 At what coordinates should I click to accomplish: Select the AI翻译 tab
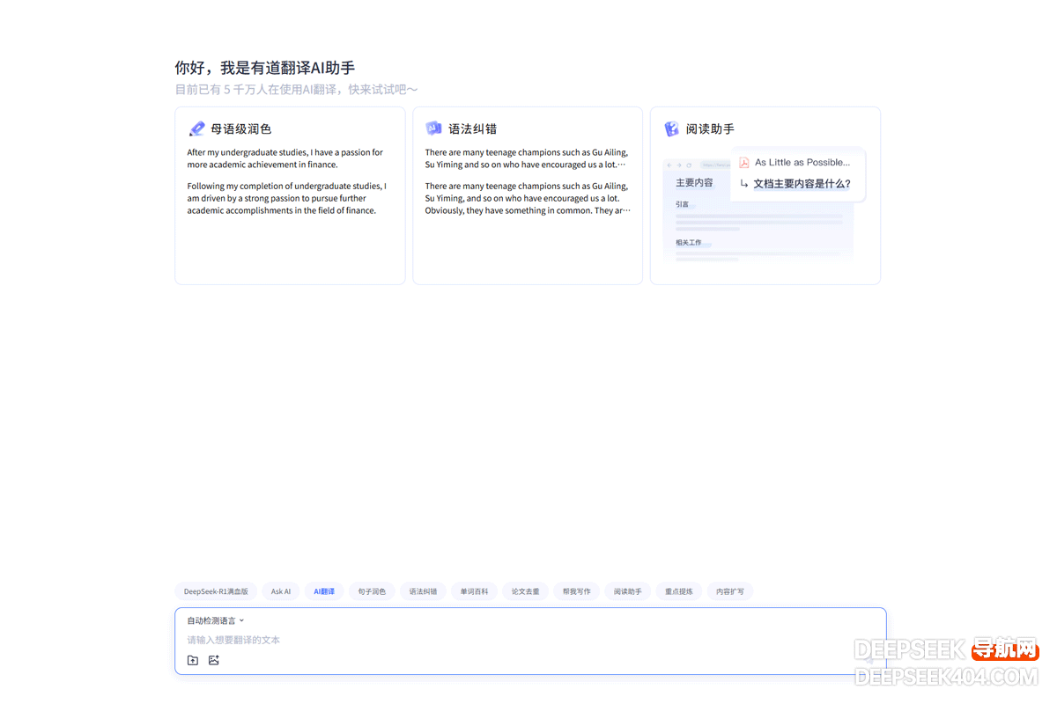pyautogui.click(x=324, y=591)
